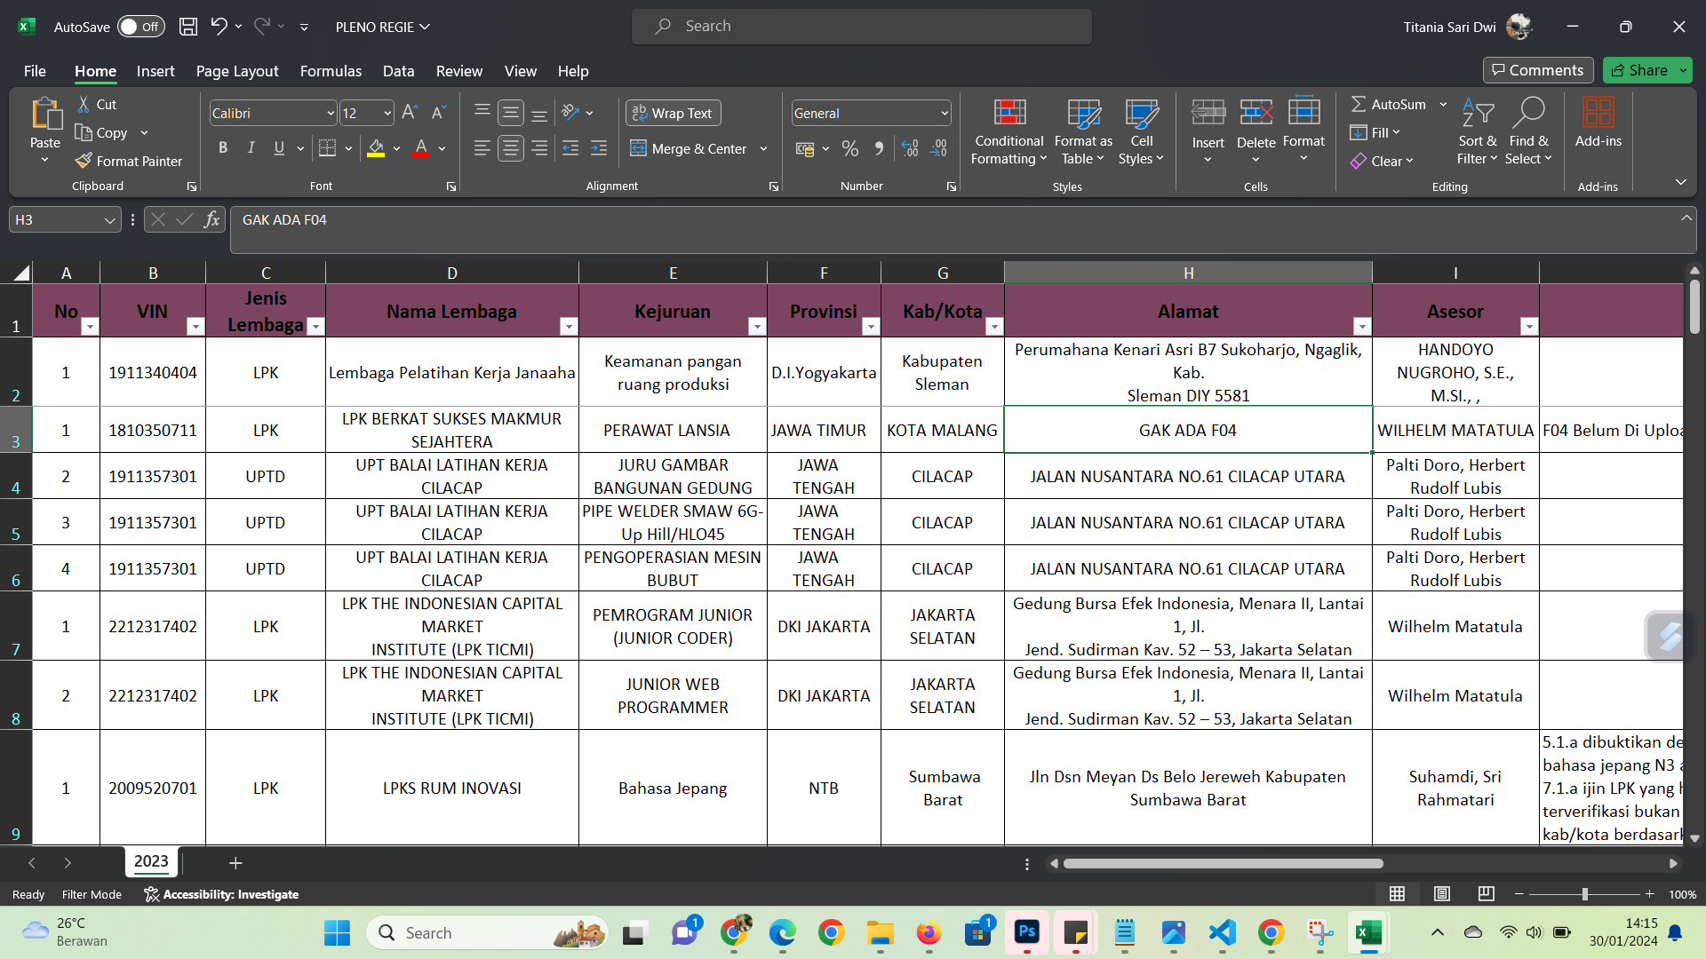Viewport: 1706px width, 959px height.
Task: Toggle AutoSave switch
Action: [x=140, y=27]
